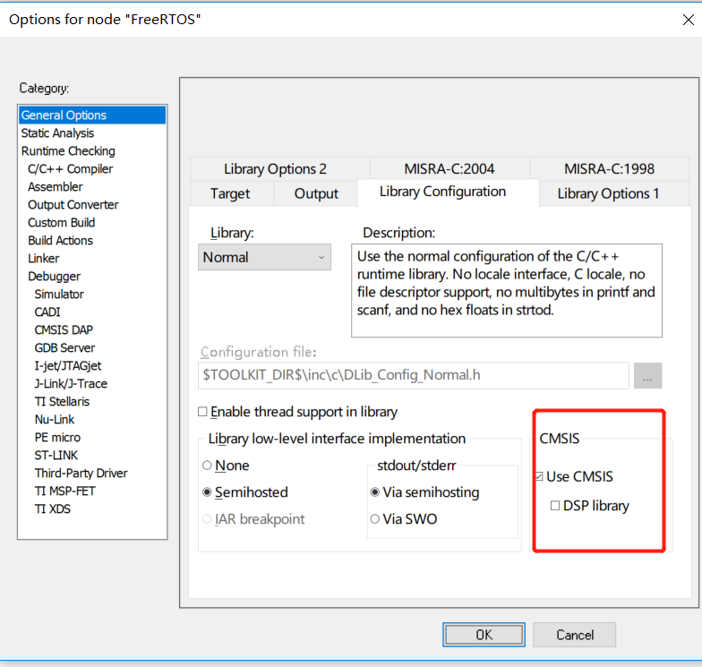Screen dimensions: 702x667
Task: Select Simulator in category list
Action: tap(59, 294)
